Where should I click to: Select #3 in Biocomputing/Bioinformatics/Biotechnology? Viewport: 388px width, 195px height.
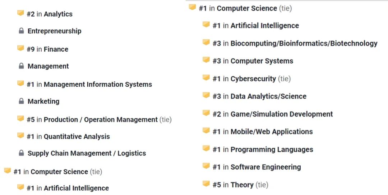[295, 43]
